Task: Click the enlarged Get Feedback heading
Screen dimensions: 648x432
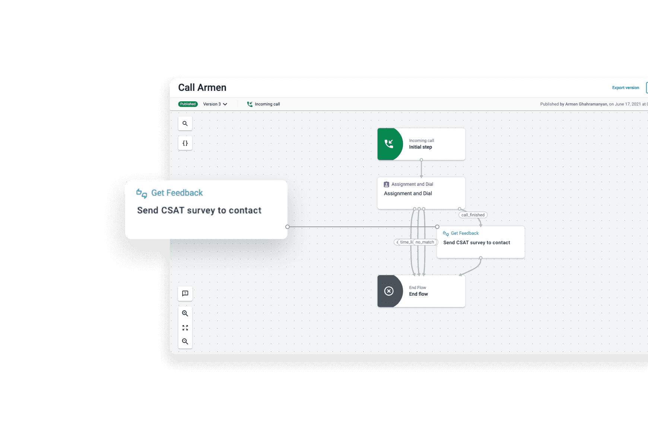Action: point(177,193)
